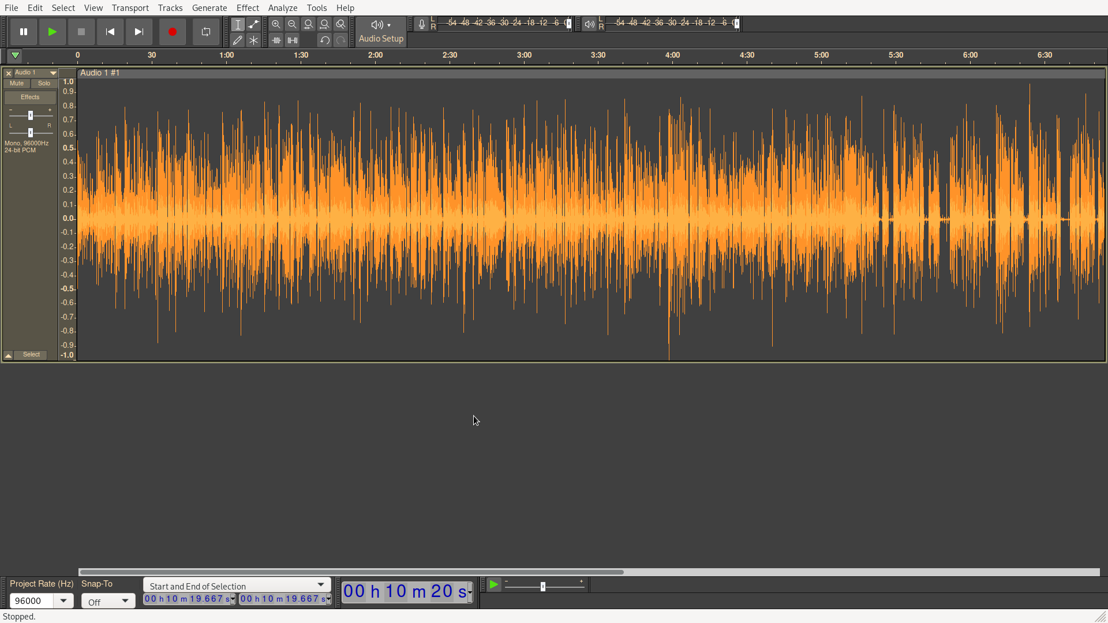Solo the Audio 1 track

pos(44,84)
